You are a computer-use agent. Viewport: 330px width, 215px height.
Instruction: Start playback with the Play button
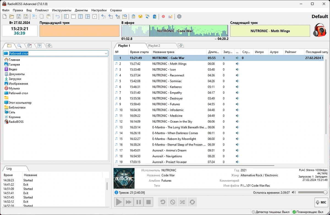tap(119, 202)
